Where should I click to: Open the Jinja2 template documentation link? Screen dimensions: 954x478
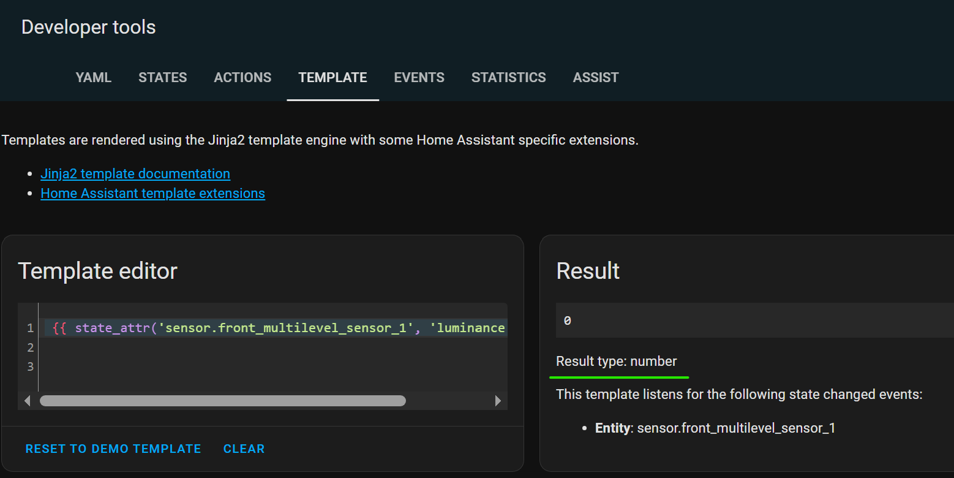click(x=135, y=174)
